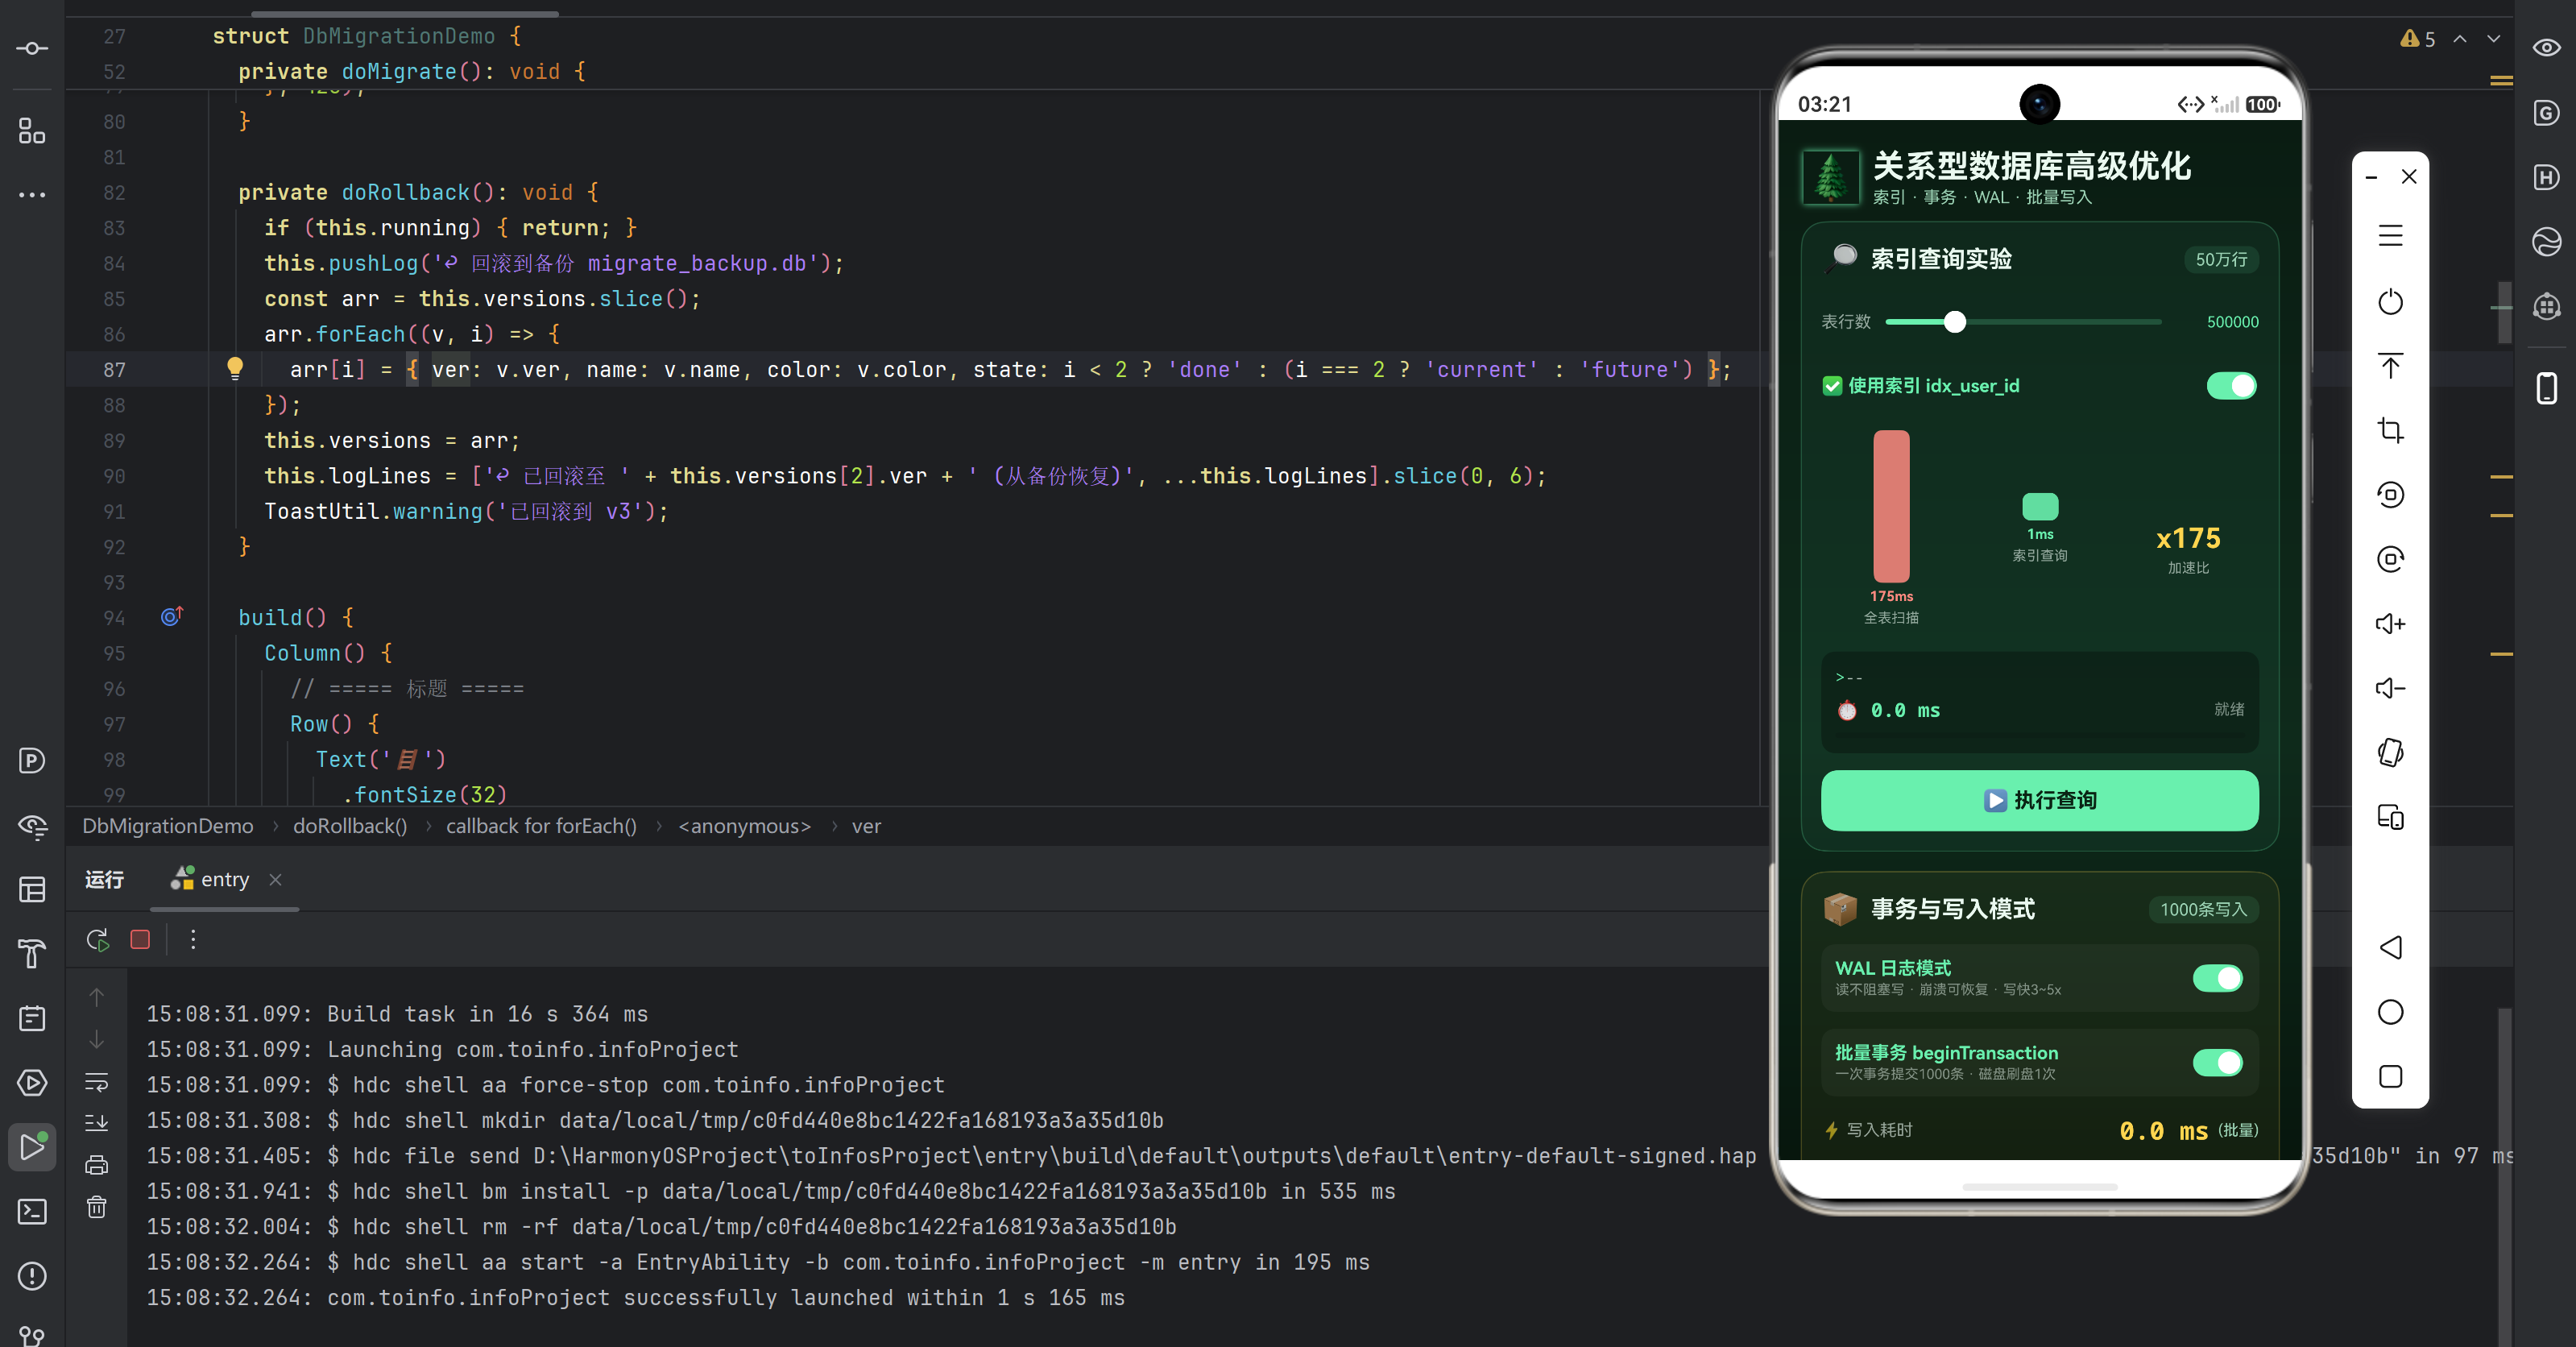
Task: Click the H icon on right sidebar
Action: click(x=2546, y=177)
